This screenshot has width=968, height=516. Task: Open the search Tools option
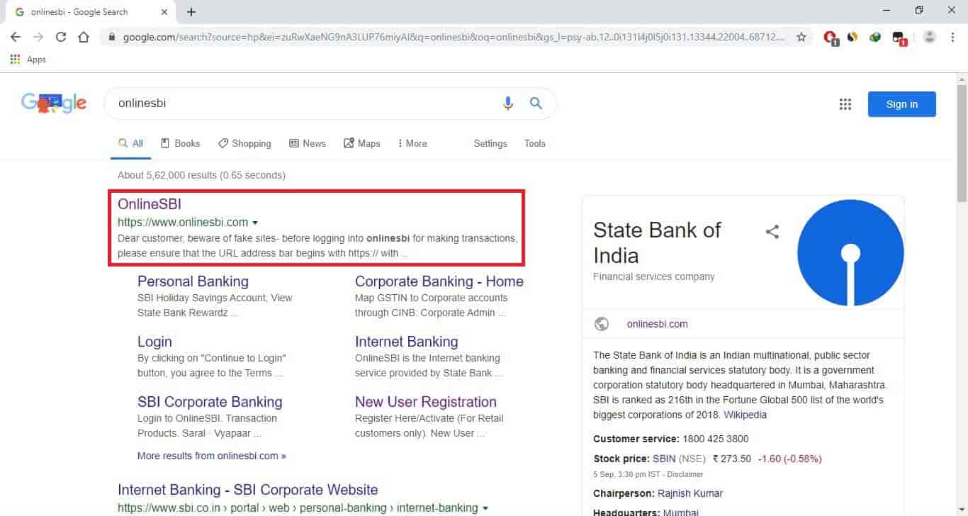tap(535, 143)
